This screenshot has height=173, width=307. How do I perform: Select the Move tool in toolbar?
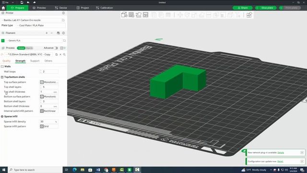pyautogui.click(x=180, y=15)
